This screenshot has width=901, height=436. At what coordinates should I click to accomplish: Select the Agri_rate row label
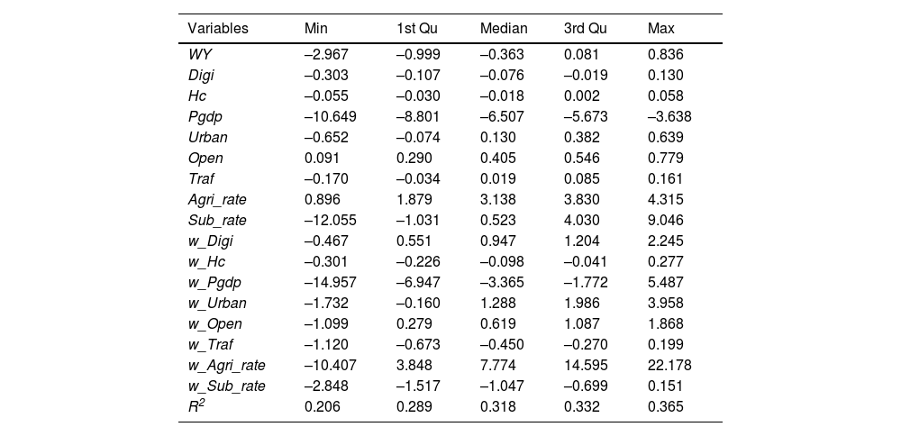pos(217,200)
